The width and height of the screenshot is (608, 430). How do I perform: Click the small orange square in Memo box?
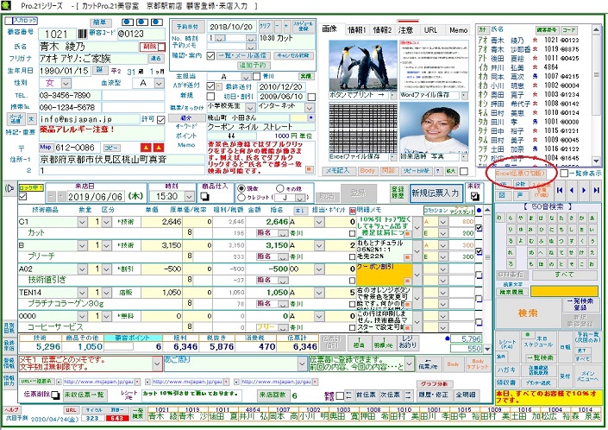coord(309,169)
